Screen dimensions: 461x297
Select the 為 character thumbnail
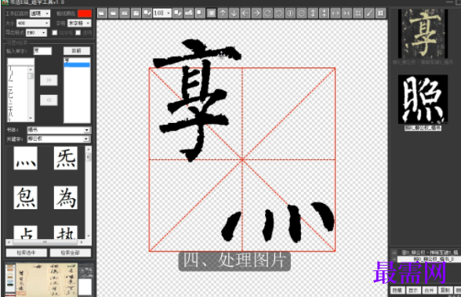66,197
